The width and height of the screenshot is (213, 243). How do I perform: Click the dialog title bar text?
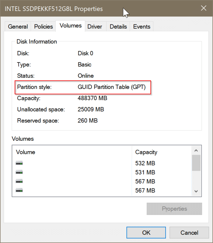(54, 9)
